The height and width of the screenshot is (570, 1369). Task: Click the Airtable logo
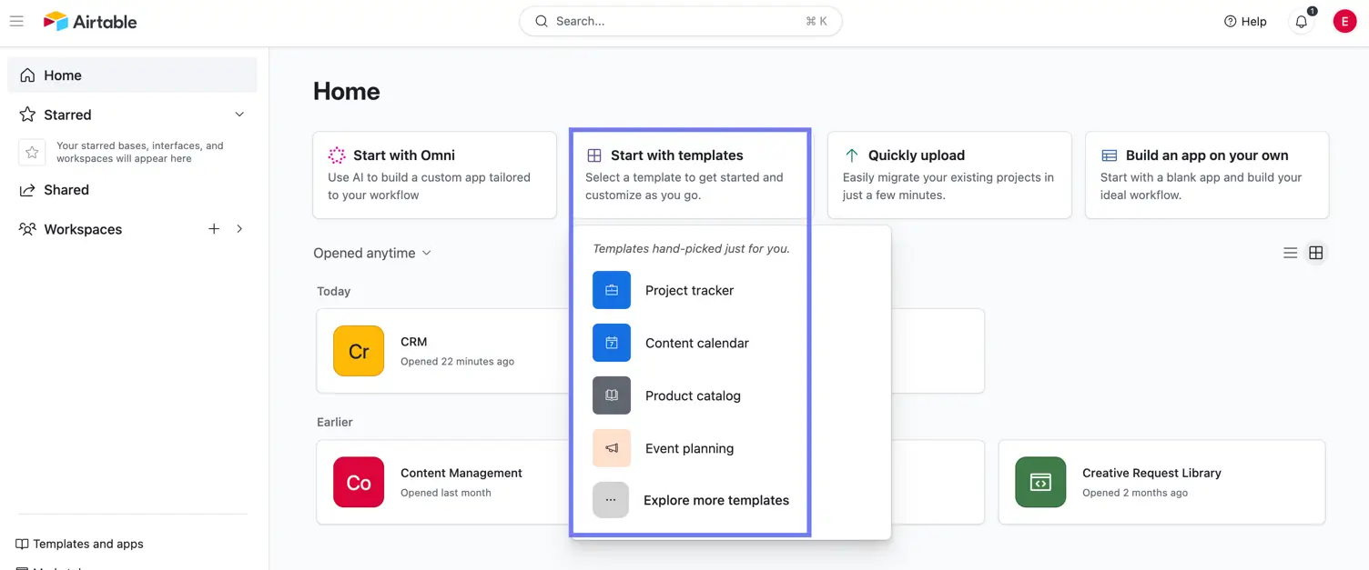tap(90, 21)
